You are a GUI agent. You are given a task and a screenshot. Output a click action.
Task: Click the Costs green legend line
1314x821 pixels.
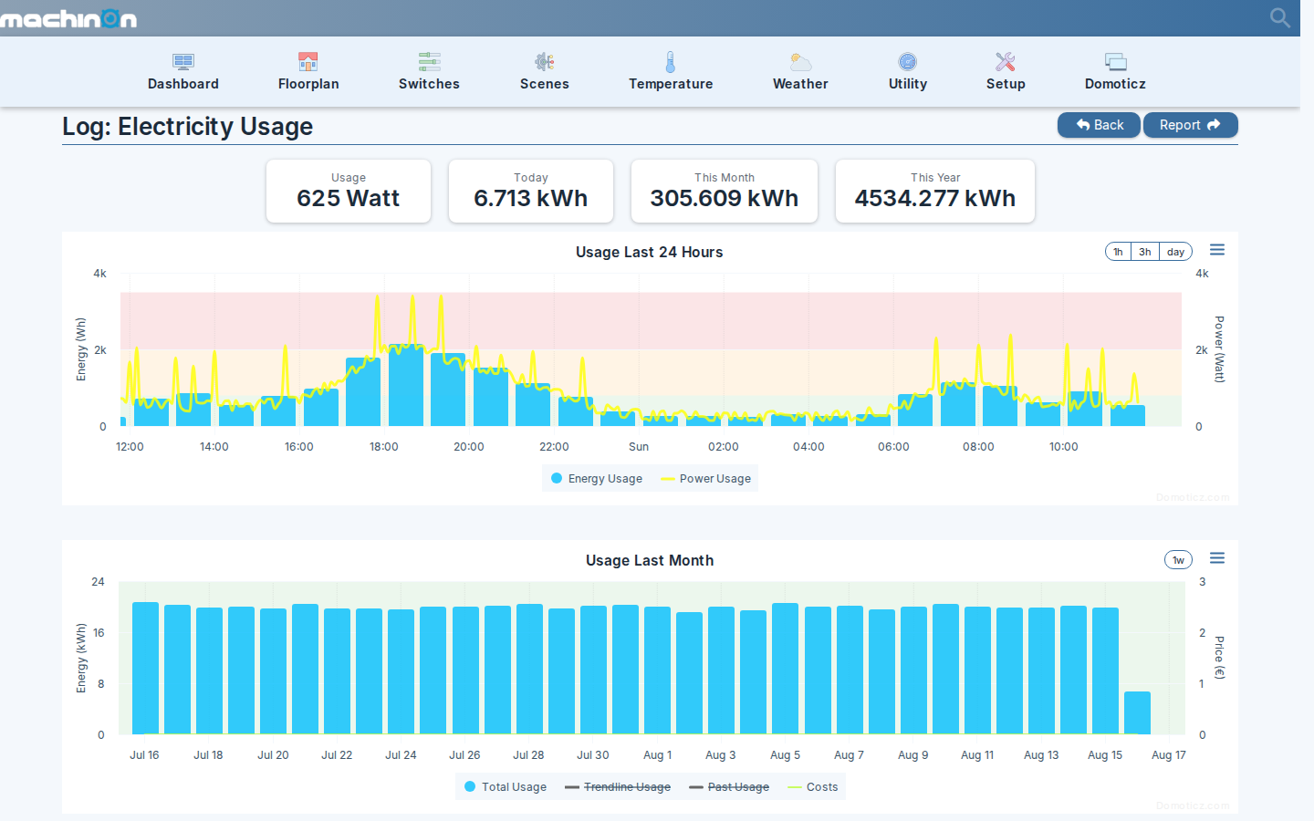pos(795,787)
